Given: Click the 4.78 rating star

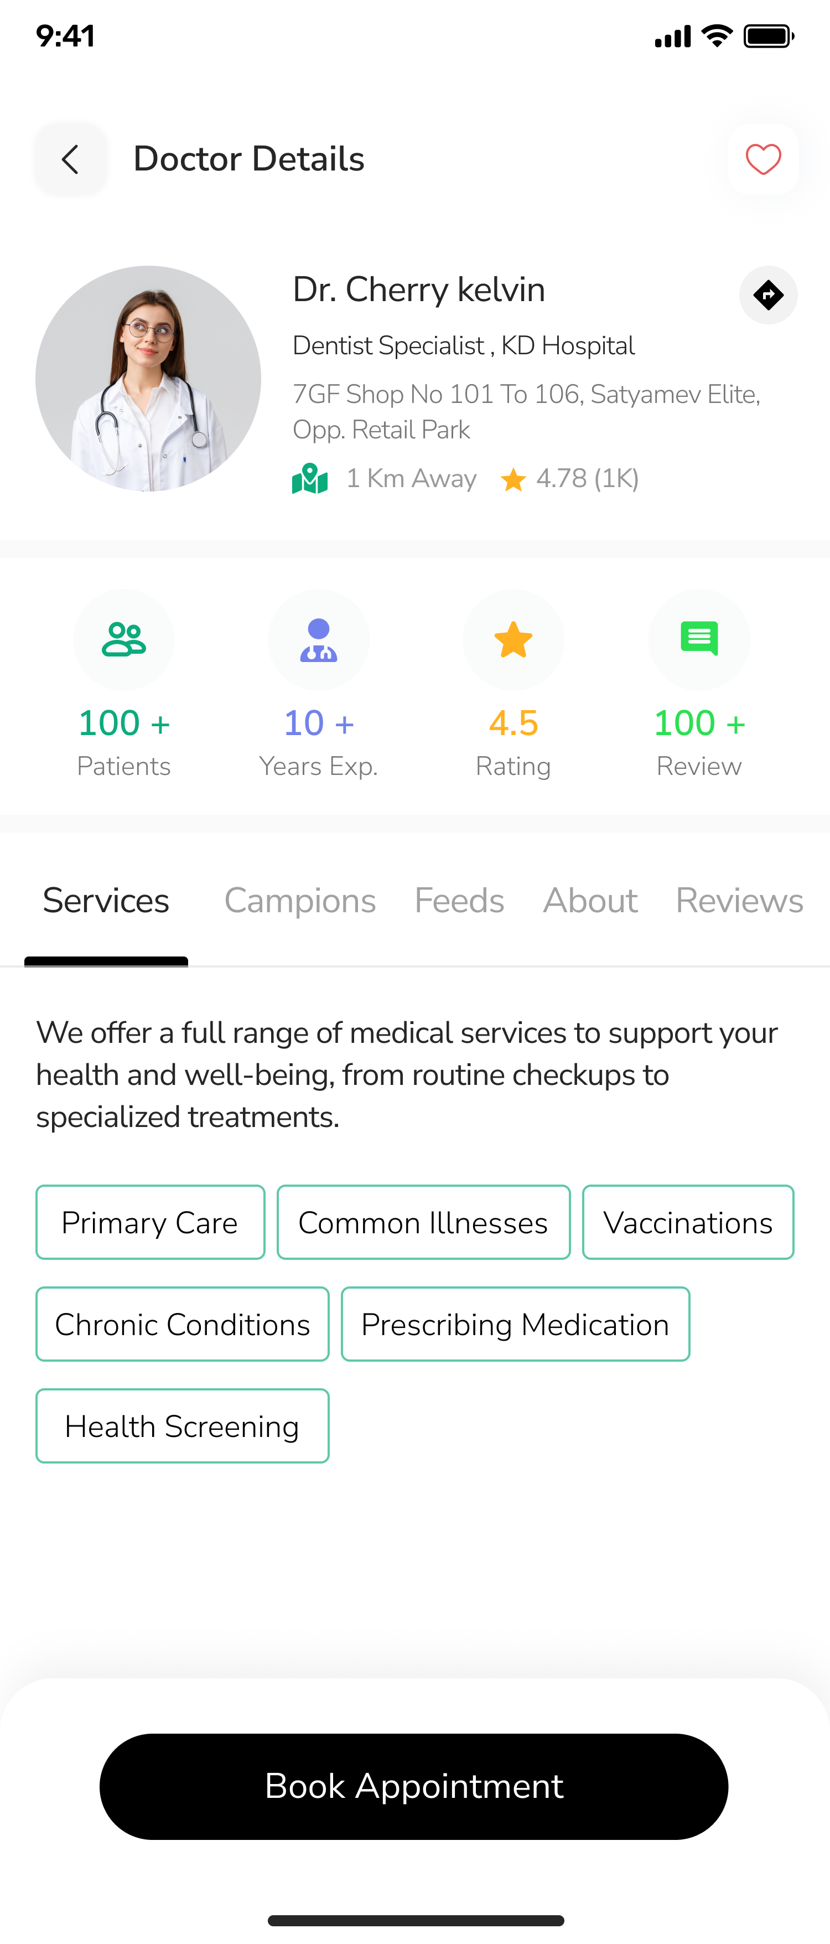Looking at the screenshot, I should pyautogui.click(x=513, y=479).
